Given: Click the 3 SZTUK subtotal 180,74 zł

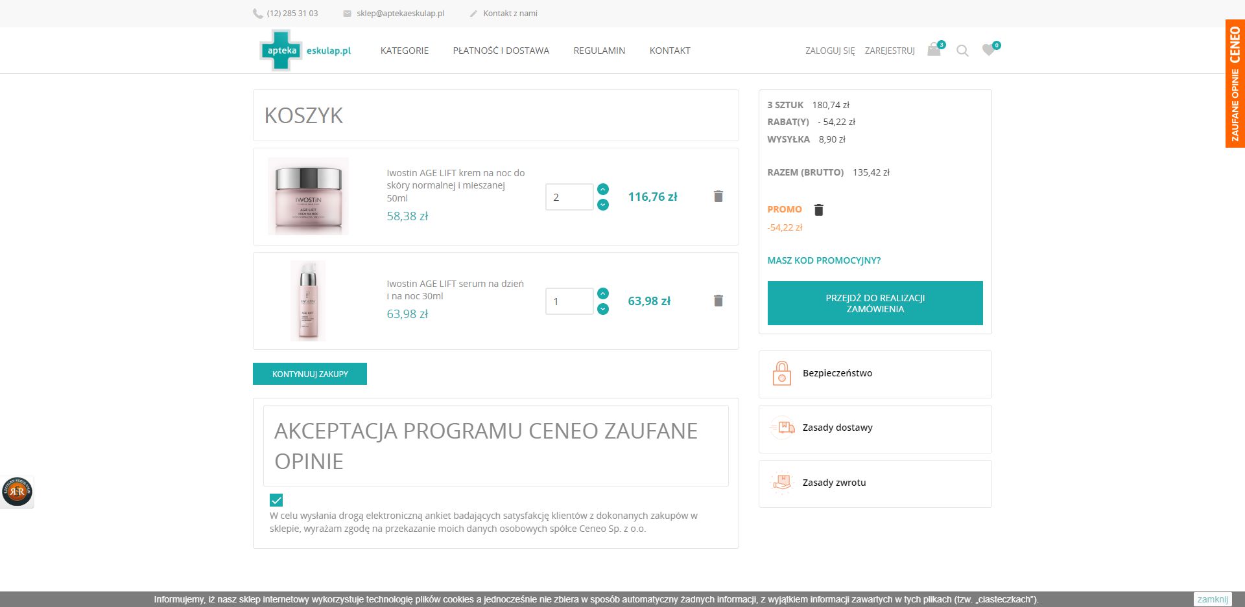Looking at the screenshot, I should (831, 105).
